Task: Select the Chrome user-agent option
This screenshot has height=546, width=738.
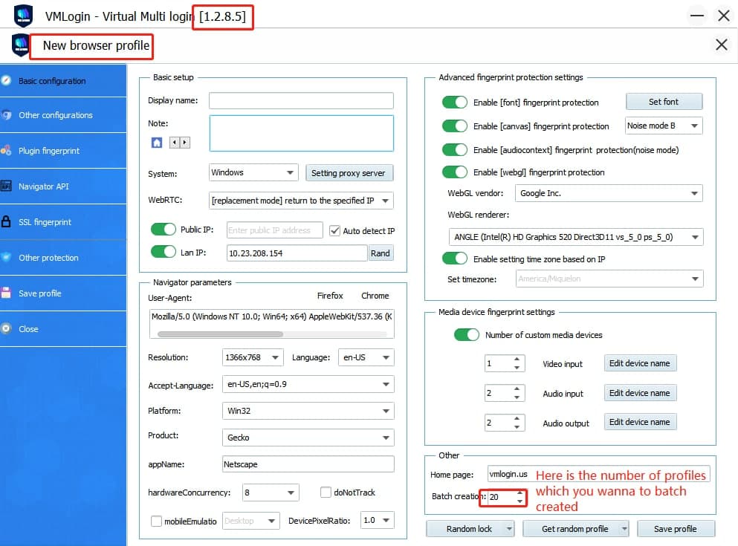Action: tap(375, 296)
